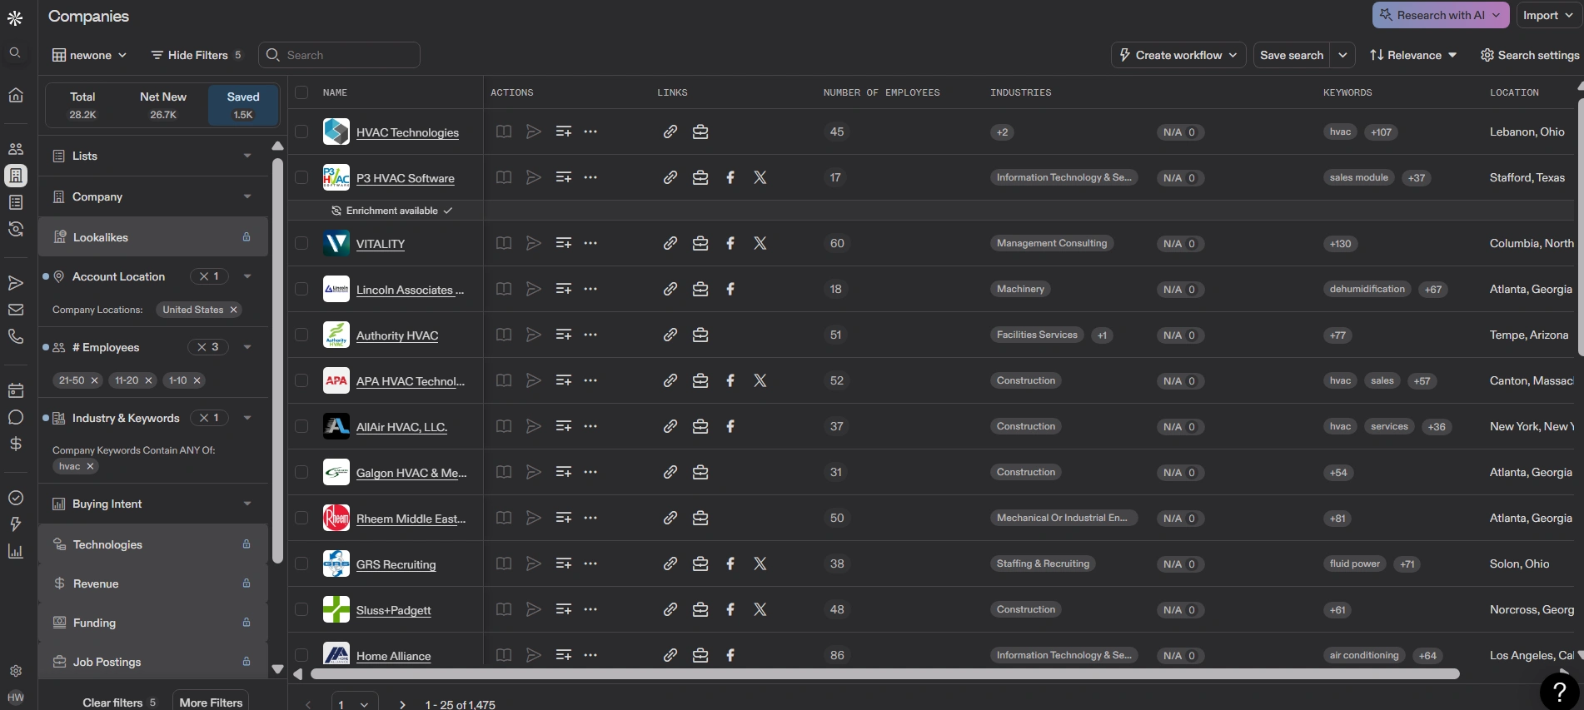Open Facebook link for P3 HVAC Software

730,177
